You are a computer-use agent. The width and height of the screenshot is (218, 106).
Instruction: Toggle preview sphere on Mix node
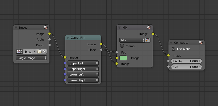[x=149, y=28]
